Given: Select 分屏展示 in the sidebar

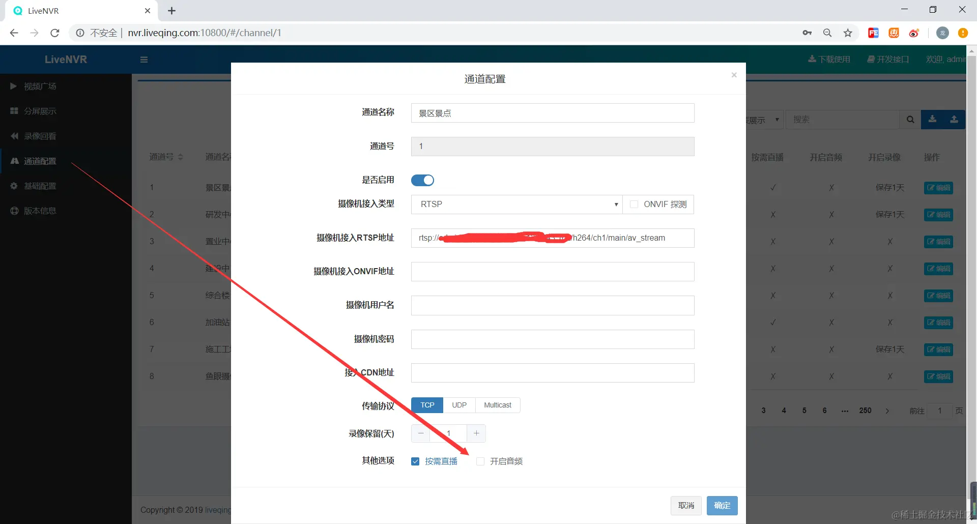Looking at the screenshot, I should tap(40, 111).
